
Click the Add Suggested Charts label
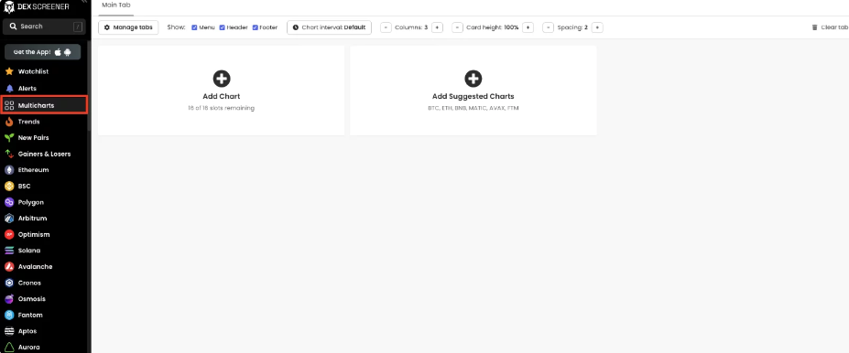coord(473,97)
